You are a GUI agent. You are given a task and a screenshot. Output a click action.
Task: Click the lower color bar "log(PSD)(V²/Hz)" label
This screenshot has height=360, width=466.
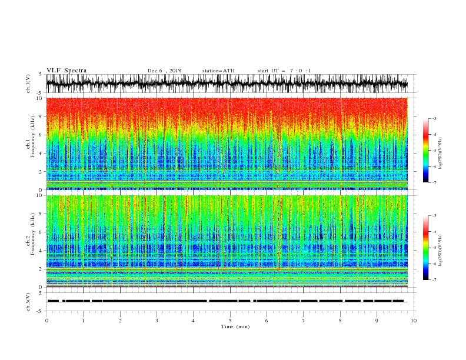[440, 251]
